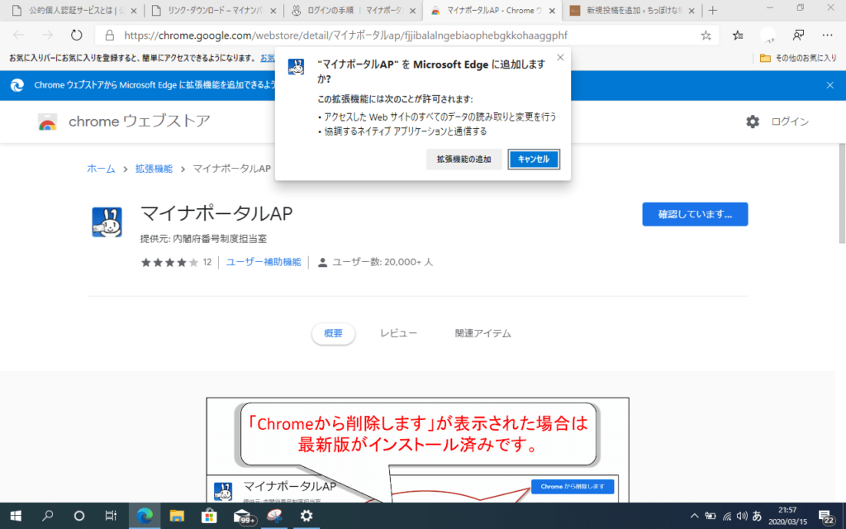Open Windows taskbar search
The width and height of the screenshot is (846, 529).
[47, 516]
